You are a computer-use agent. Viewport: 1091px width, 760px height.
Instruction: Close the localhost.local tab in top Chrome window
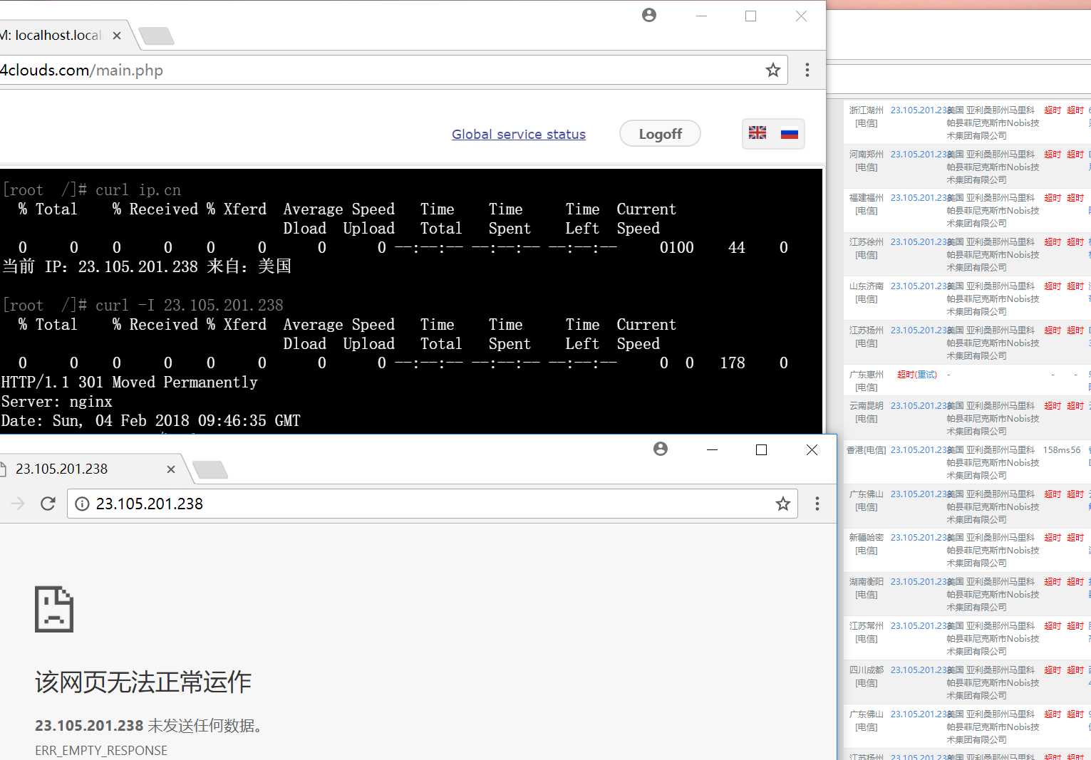tap(117, 36)
